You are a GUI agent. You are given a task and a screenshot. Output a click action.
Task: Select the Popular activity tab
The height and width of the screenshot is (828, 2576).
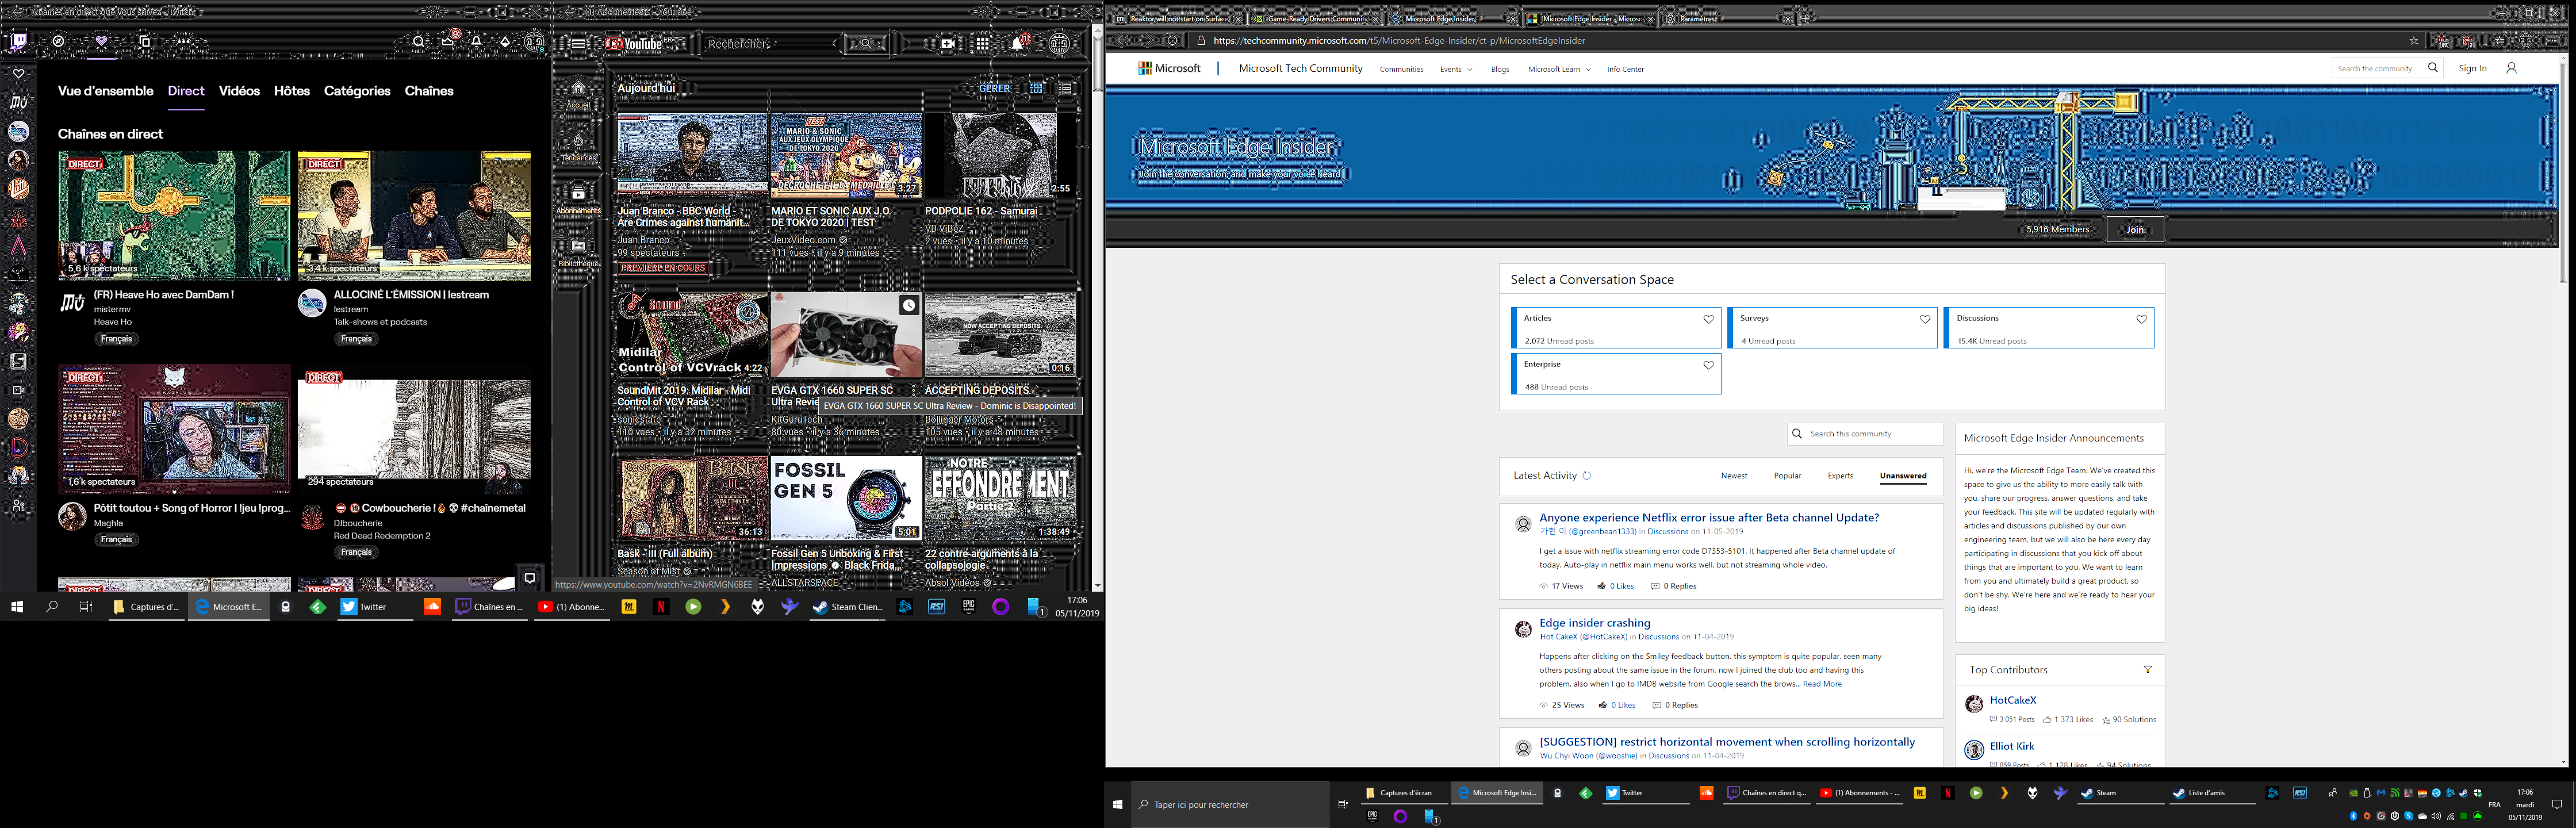tap(1787, 476)
